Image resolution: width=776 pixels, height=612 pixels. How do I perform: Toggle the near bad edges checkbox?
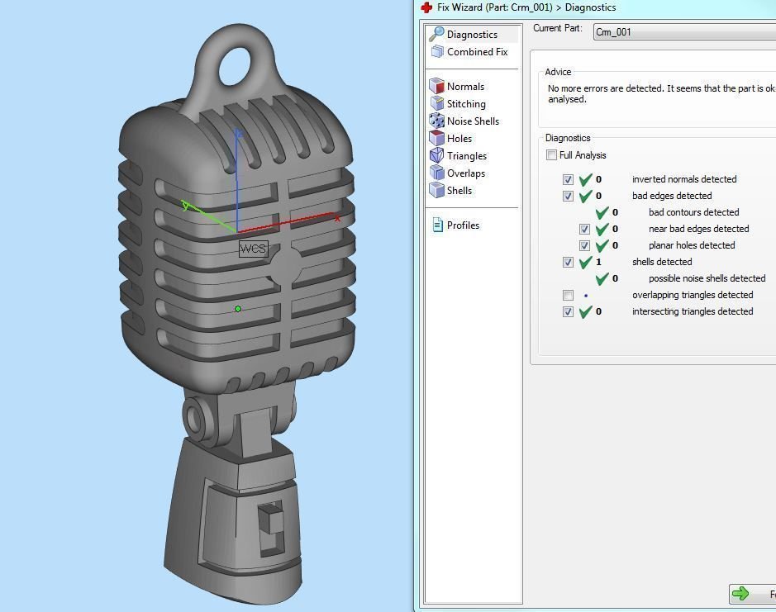tap(584, 229)
